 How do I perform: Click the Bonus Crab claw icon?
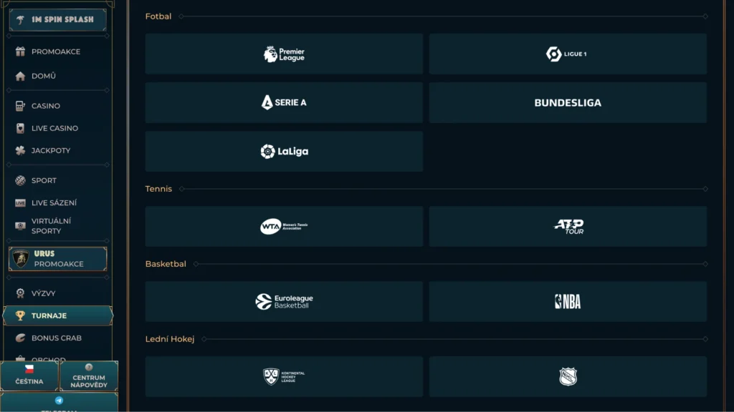coord(20,338)
